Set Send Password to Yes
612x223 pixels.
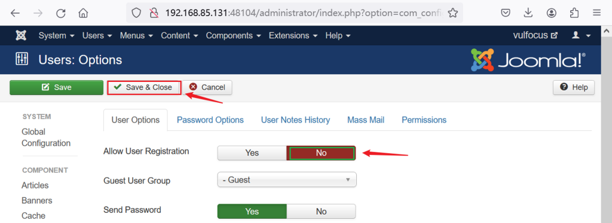252,211
